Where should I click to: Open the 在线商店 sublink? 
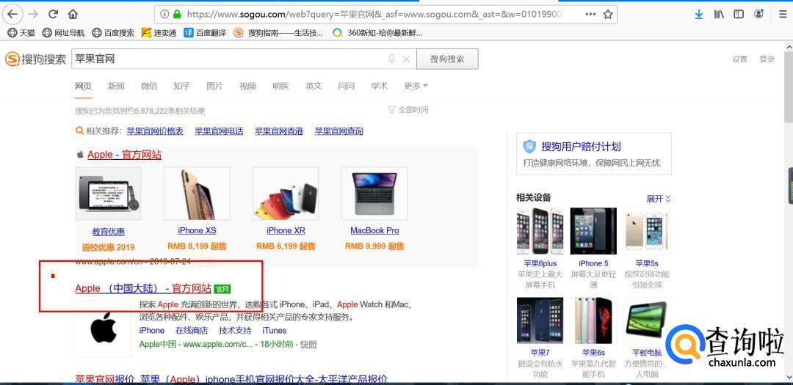tap(192, 331)
